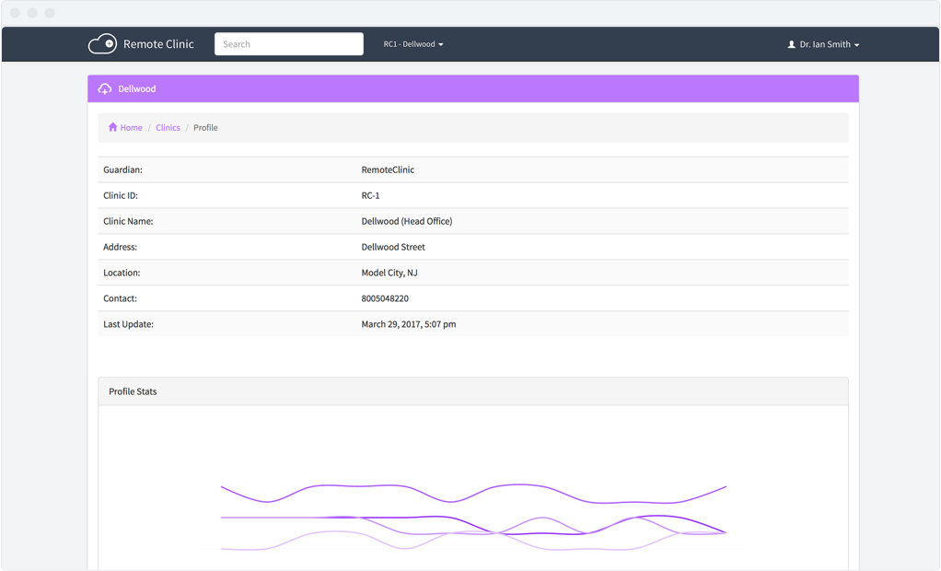Select the Profile breadcrumb item
This screenshot has height=571, width=941.
coord(205,128)
